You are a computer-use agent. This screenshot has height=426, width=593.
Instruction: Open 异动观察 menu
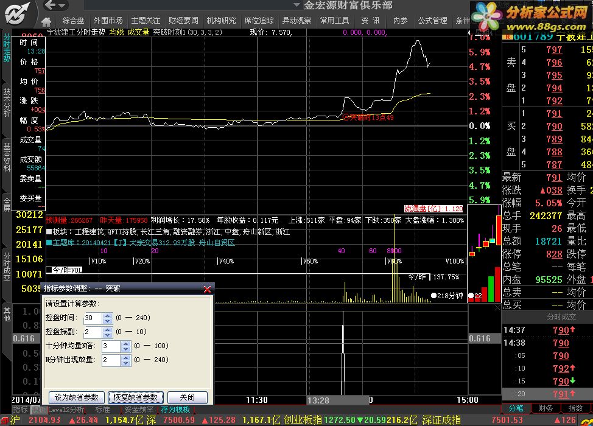297,21
